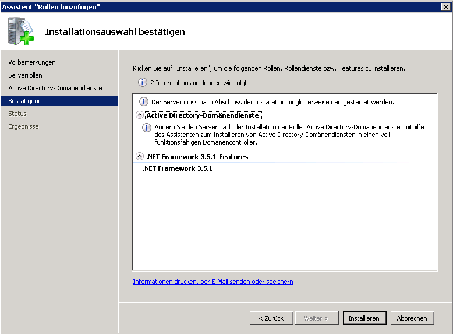Click info icon next to server restart message
Viewport: 453px width, 334px height.
(x=143, y=102)
